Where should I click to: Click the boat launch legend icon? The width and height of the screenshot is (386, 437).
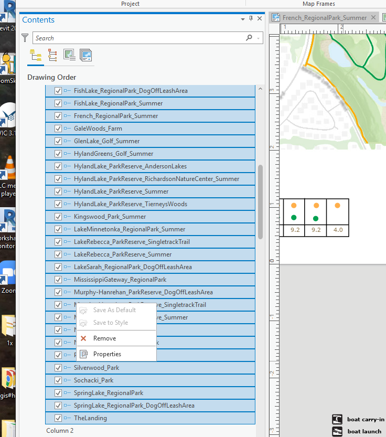pyautogui.click(x=338, y=432)
